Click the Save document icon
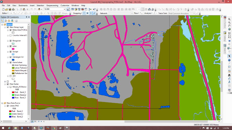 point(10,9)
